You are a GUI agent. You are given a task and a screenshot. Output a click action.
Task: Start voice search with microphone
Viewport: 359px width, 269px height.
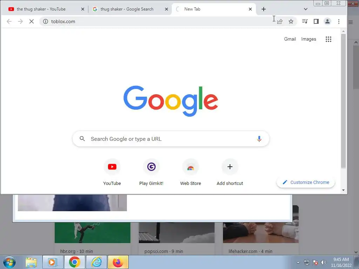tap(259, 139)
